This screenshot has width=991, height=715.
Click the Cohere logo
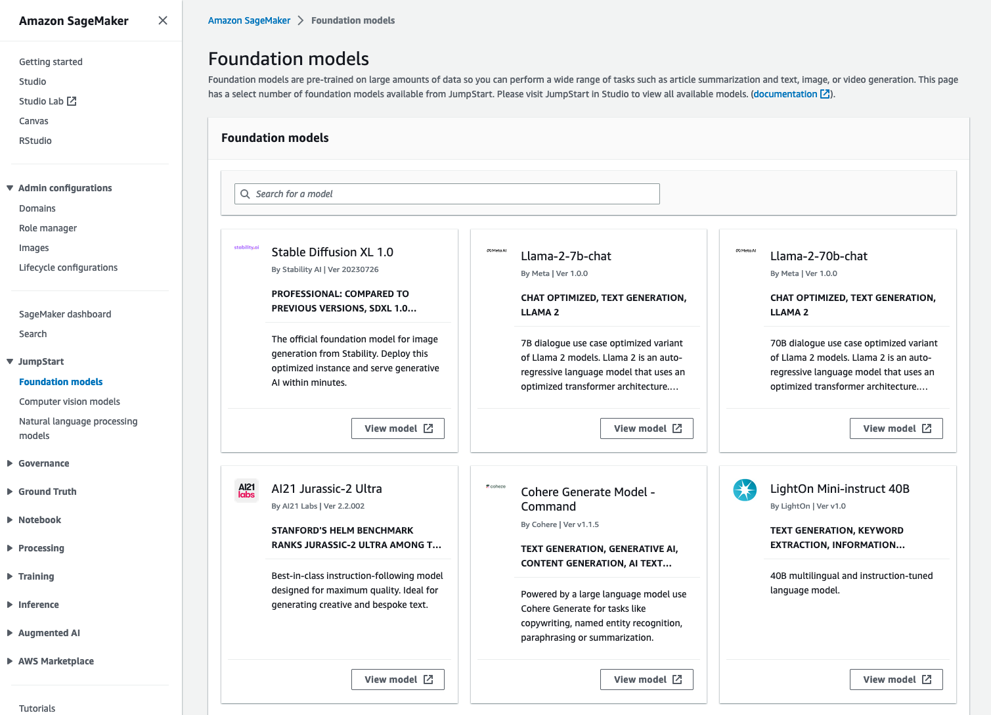(496, 486)
